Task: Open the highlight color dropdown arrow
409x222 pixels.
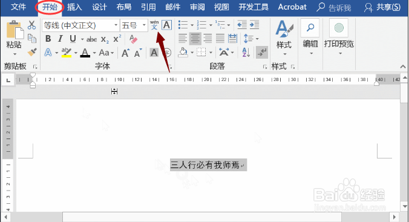Action: click(76, 53)
